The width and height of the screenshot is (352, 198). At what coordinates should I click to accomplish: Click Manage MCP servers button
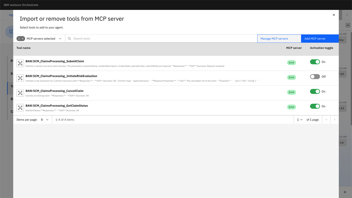point(279,39)
